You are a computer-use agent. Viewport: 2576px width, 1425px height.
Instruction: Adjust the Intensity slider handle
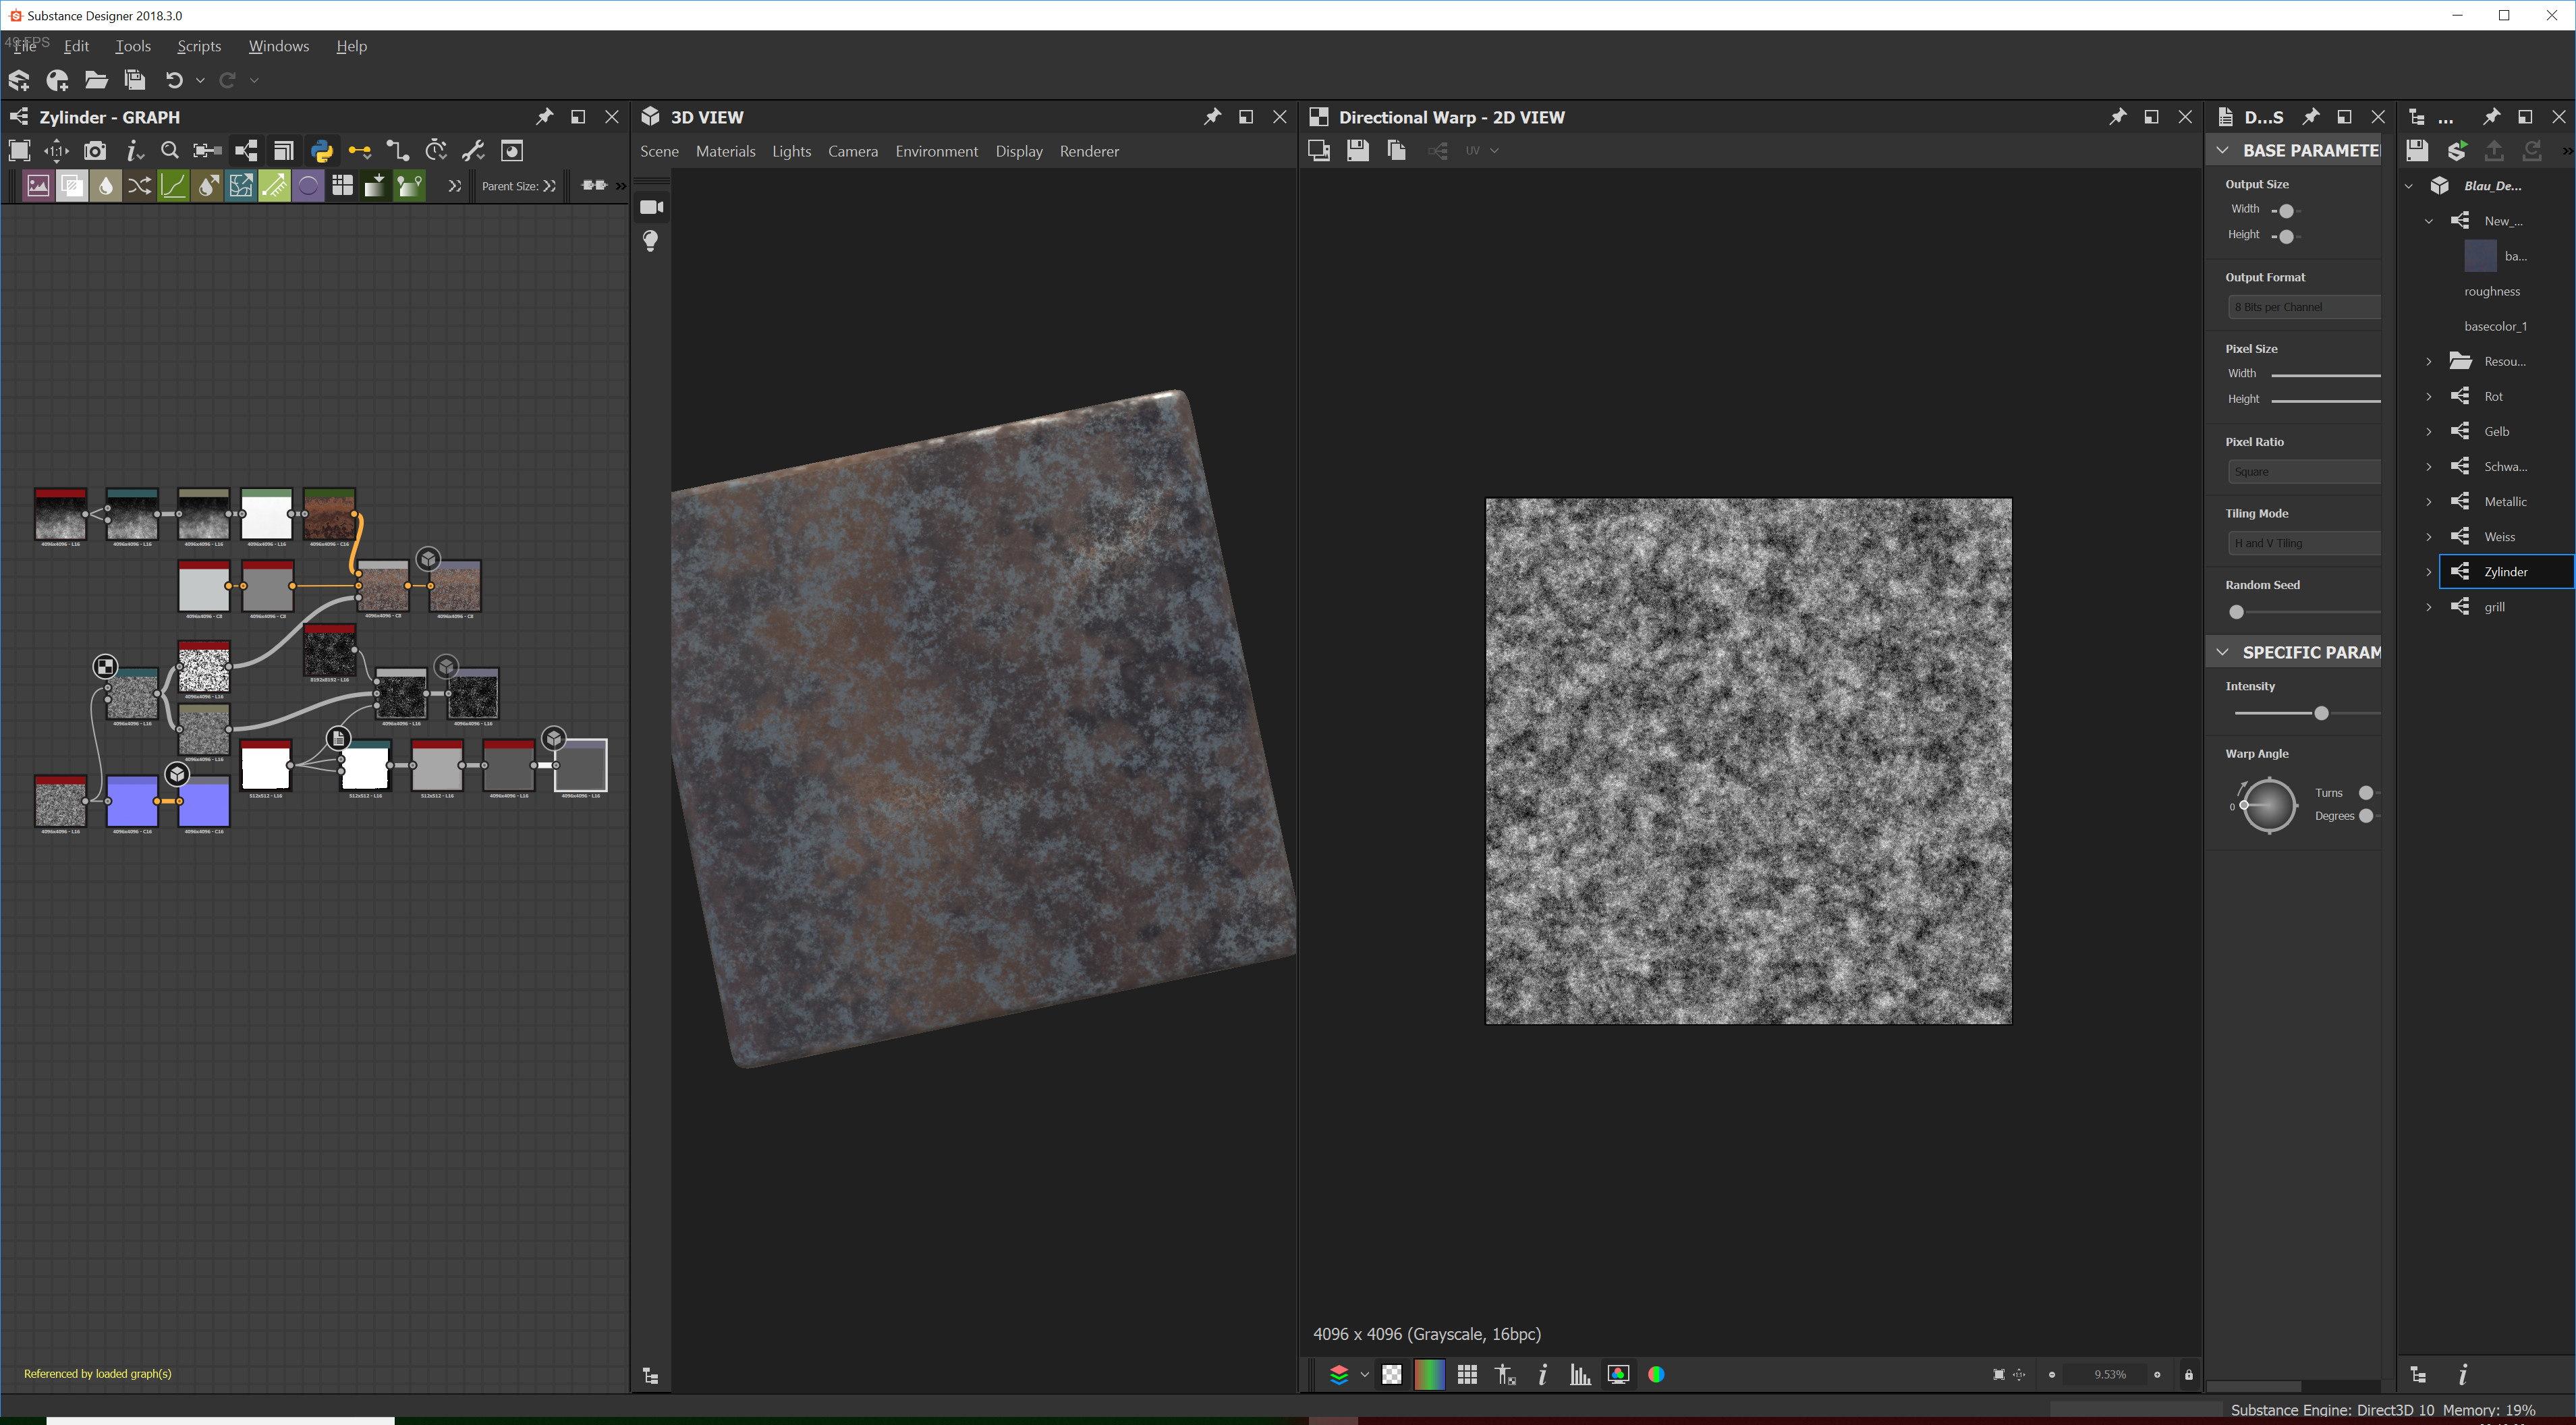click(2321, 713)
